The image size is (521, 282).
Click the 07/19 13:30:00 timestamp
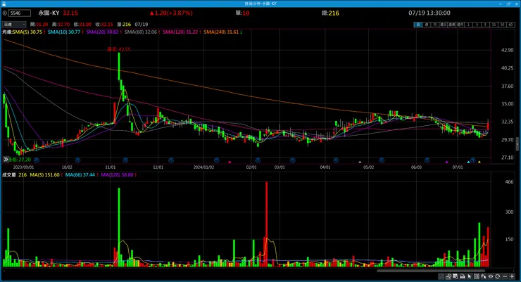pos(429,13)
